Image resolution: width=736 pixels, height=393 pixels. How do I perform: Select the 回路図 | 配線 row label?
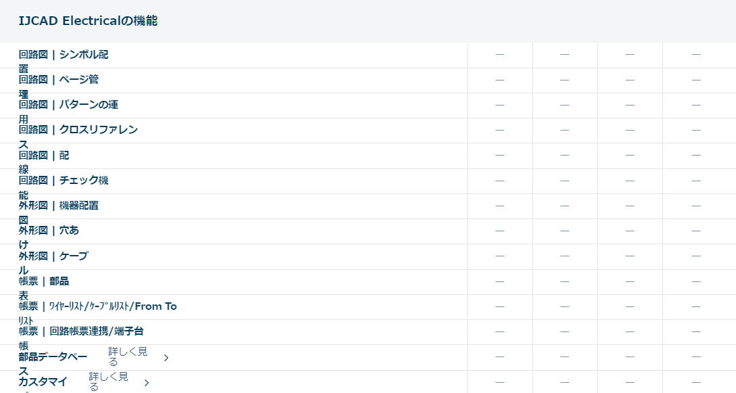(x=44, y=156)
